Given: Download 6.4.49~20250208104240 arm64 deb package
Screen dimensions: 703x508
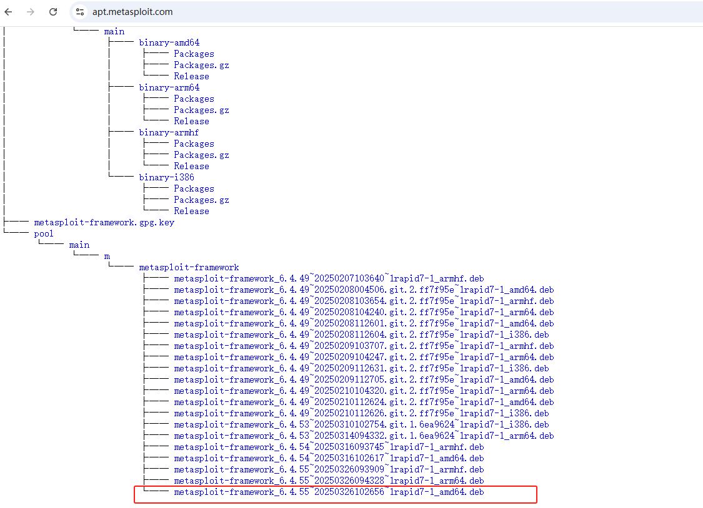Looking at the screenshot, I should click(364, 312).
